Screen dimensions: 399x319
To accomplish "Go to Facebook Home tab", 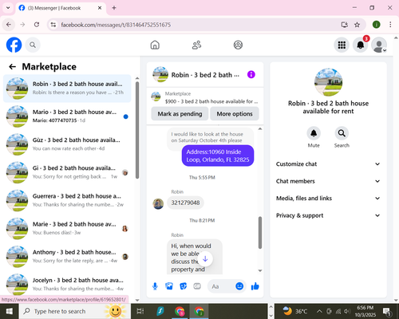I will pos(155,45).
